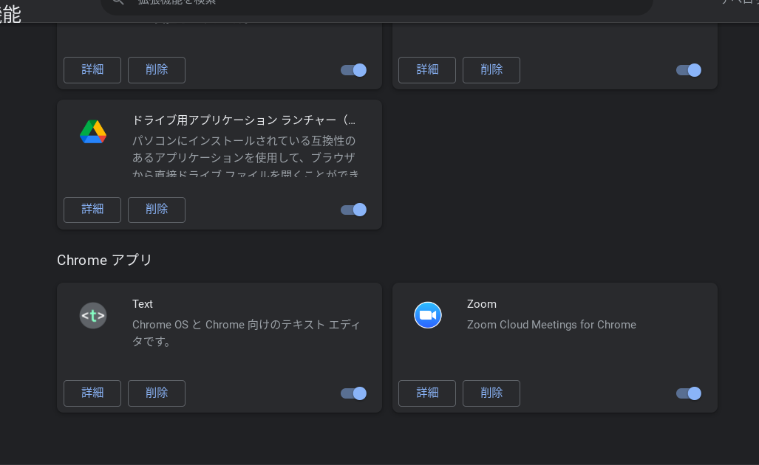Screen dimensions: 759x465
Task: Open 詳細 for the Zoom app
Action: [x=427, y=393]
